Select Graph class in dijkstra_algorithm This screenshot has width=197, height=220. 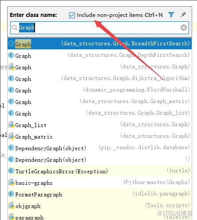(99, 79)
